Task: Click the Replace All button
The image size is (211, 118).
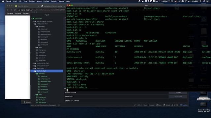Action: pos(178,97)
